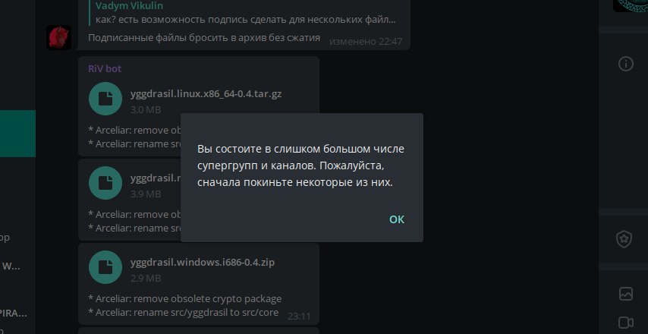Click the shield star administrators icon

click(625, 239)
